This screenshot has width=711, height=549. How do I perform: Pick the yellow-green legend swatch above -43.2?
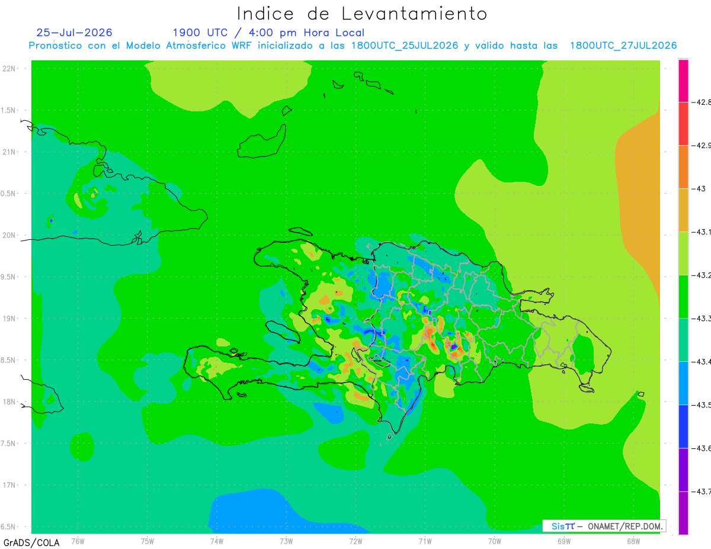(x=683, y=253)
